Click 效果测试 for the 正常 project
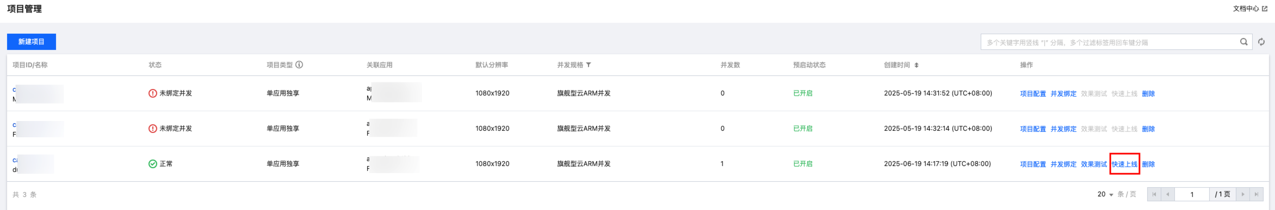The image size is (1275, 210). (x=1094, y=164)
